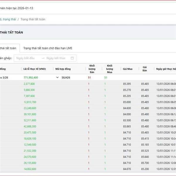
Task: Click the Trạng thái tất toán breadcrumb item
Action: pos(33,19)
